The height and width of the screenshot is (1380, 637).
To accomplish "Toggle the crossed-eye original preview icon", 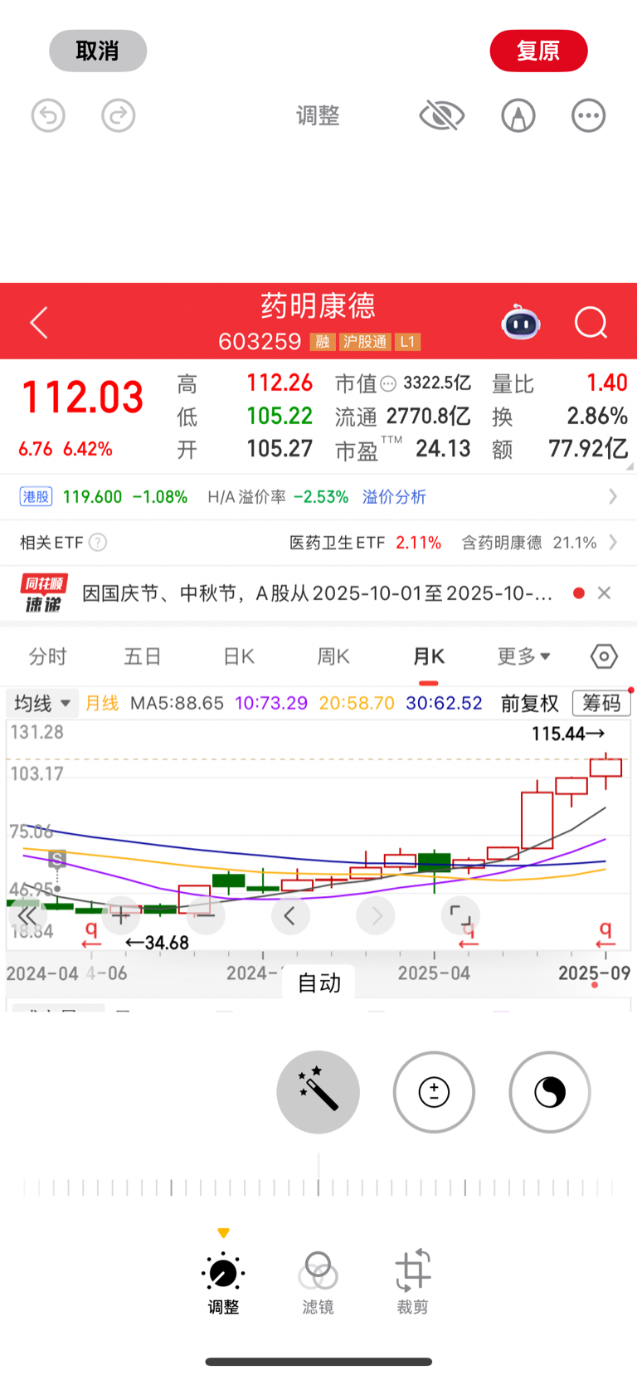I will (441, 115).
